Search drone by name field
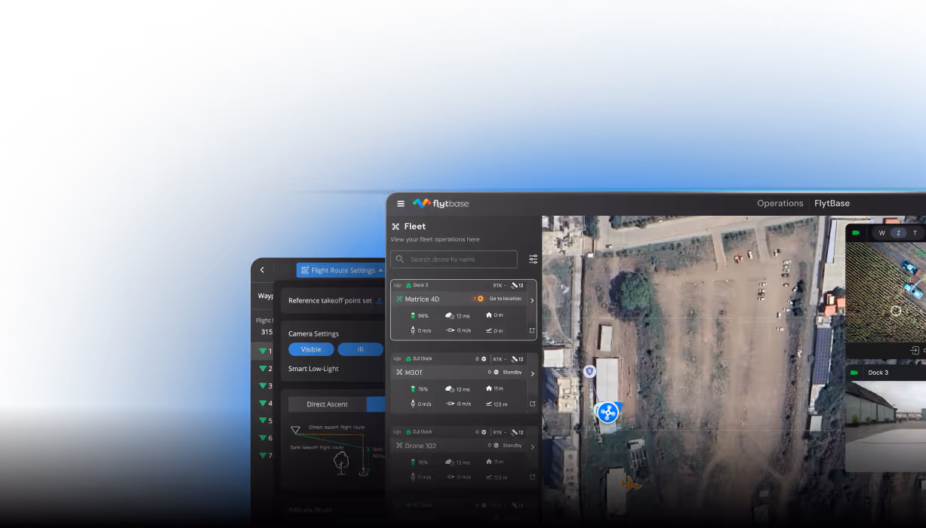This screenshot has width=926, height=528. [454, 259]
